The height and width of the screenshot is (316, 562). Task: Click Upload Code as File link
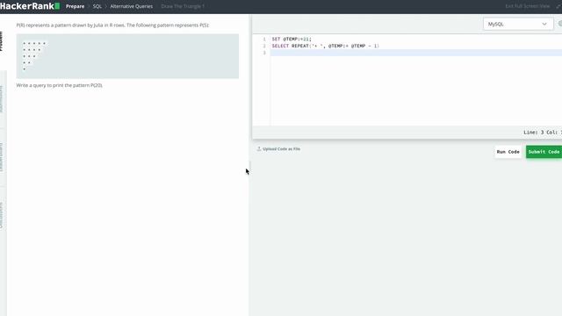(281, 149)
